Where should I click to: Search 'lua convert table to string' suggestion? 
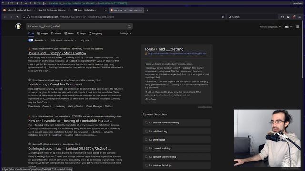[x=177, y=157]
